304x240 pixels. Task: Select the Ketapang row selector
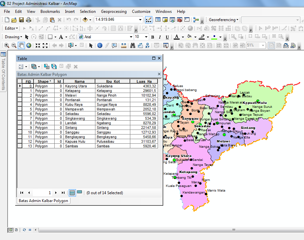[x=20, y=91]
